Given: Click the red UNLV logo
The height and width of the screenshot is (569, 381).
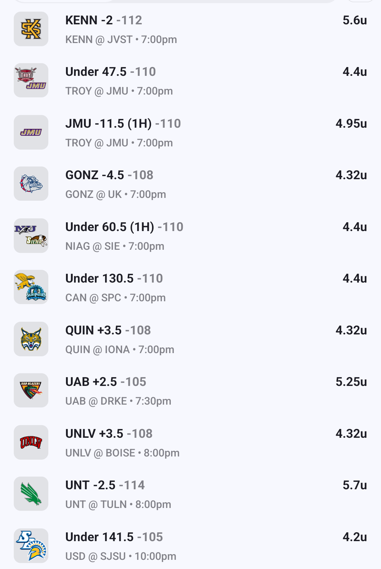Looking at the screenshot, I should (x=31, y=442).
